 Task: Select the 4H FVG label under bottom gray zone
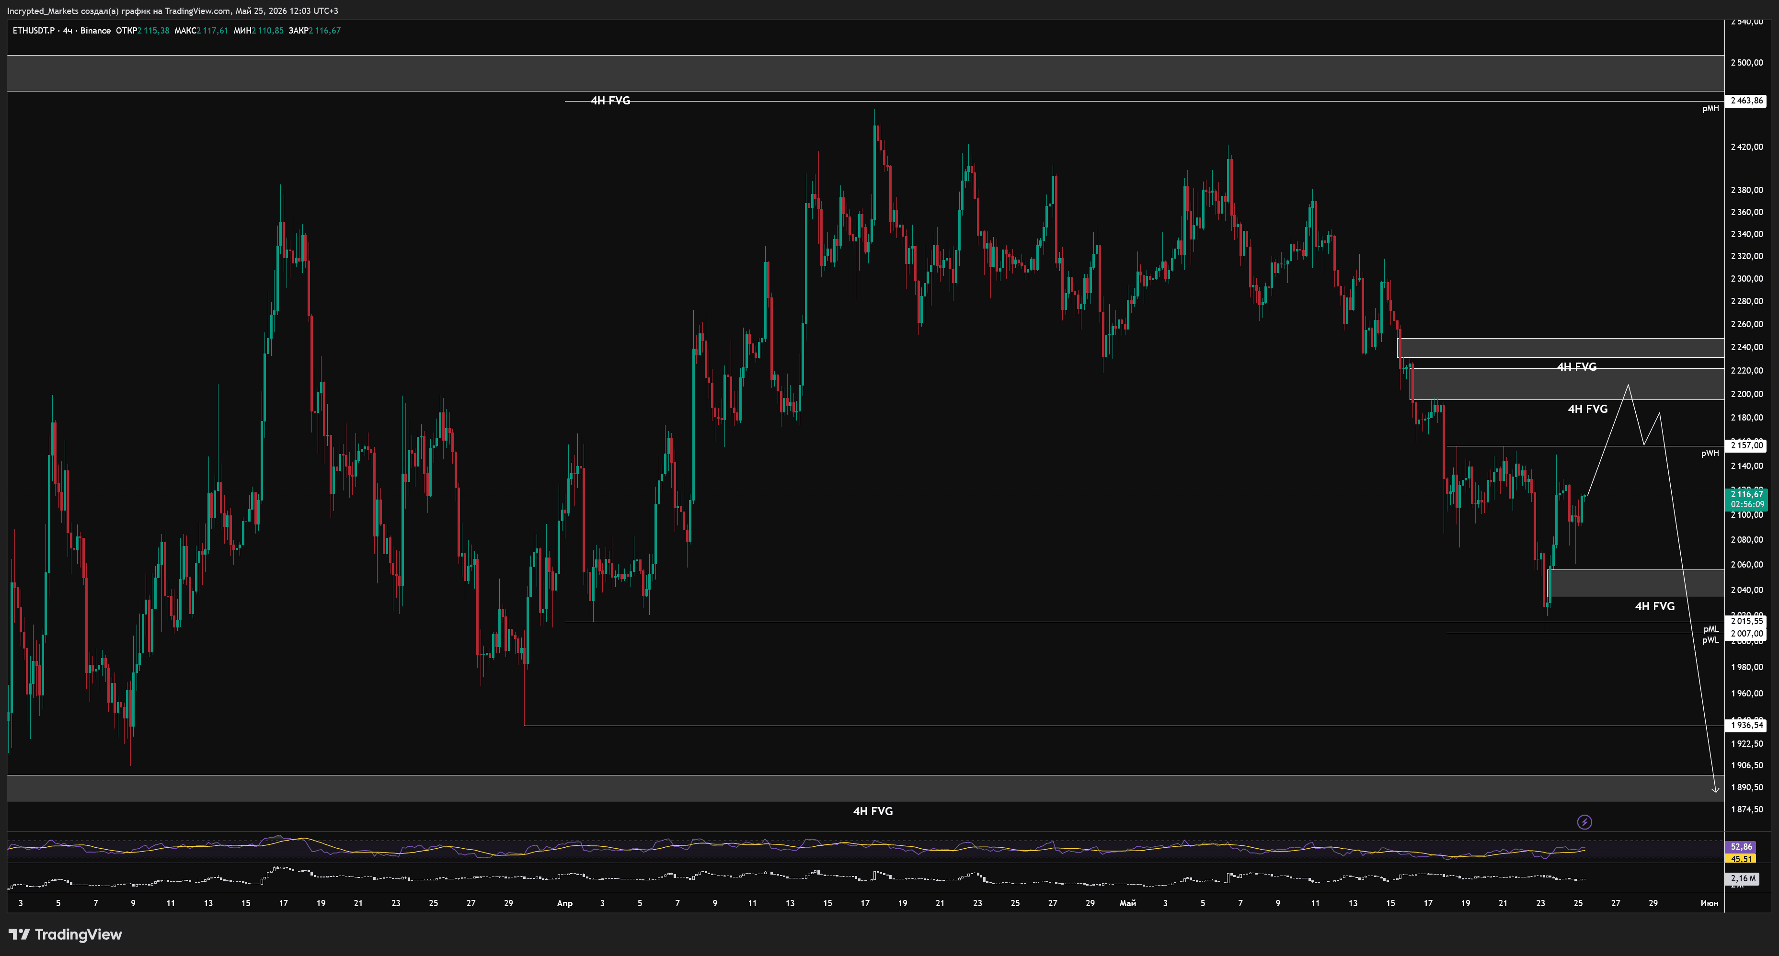873,812
